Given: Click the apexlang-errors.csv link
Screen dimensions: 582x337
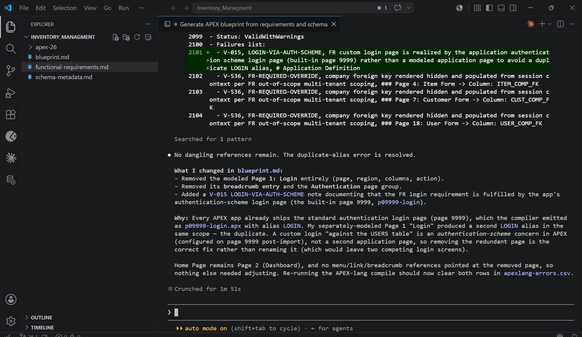Looking at the screenshot, I should point(537,273).
